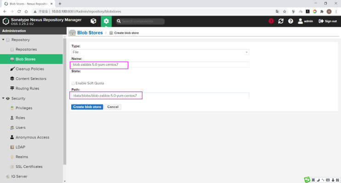Viewport: 341px width, 183px height.
Task: Click the not-secure warning icon
Action: [x=35, y=11]
